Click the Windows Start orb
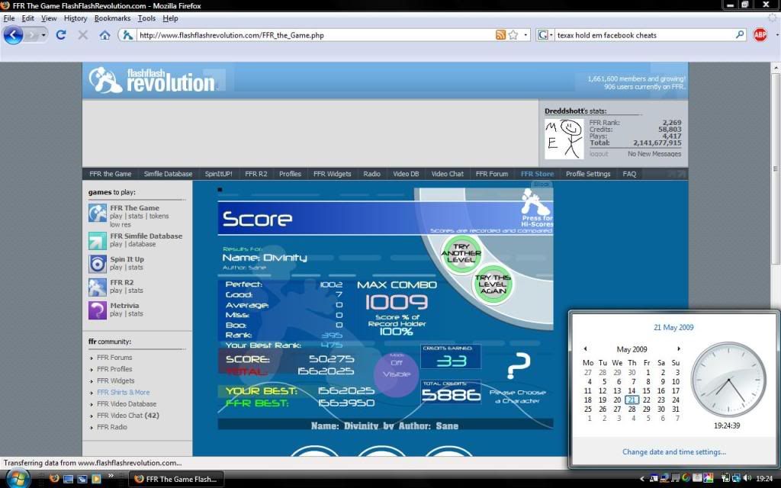Screen dimensions: 781x488 click(17, 478)
